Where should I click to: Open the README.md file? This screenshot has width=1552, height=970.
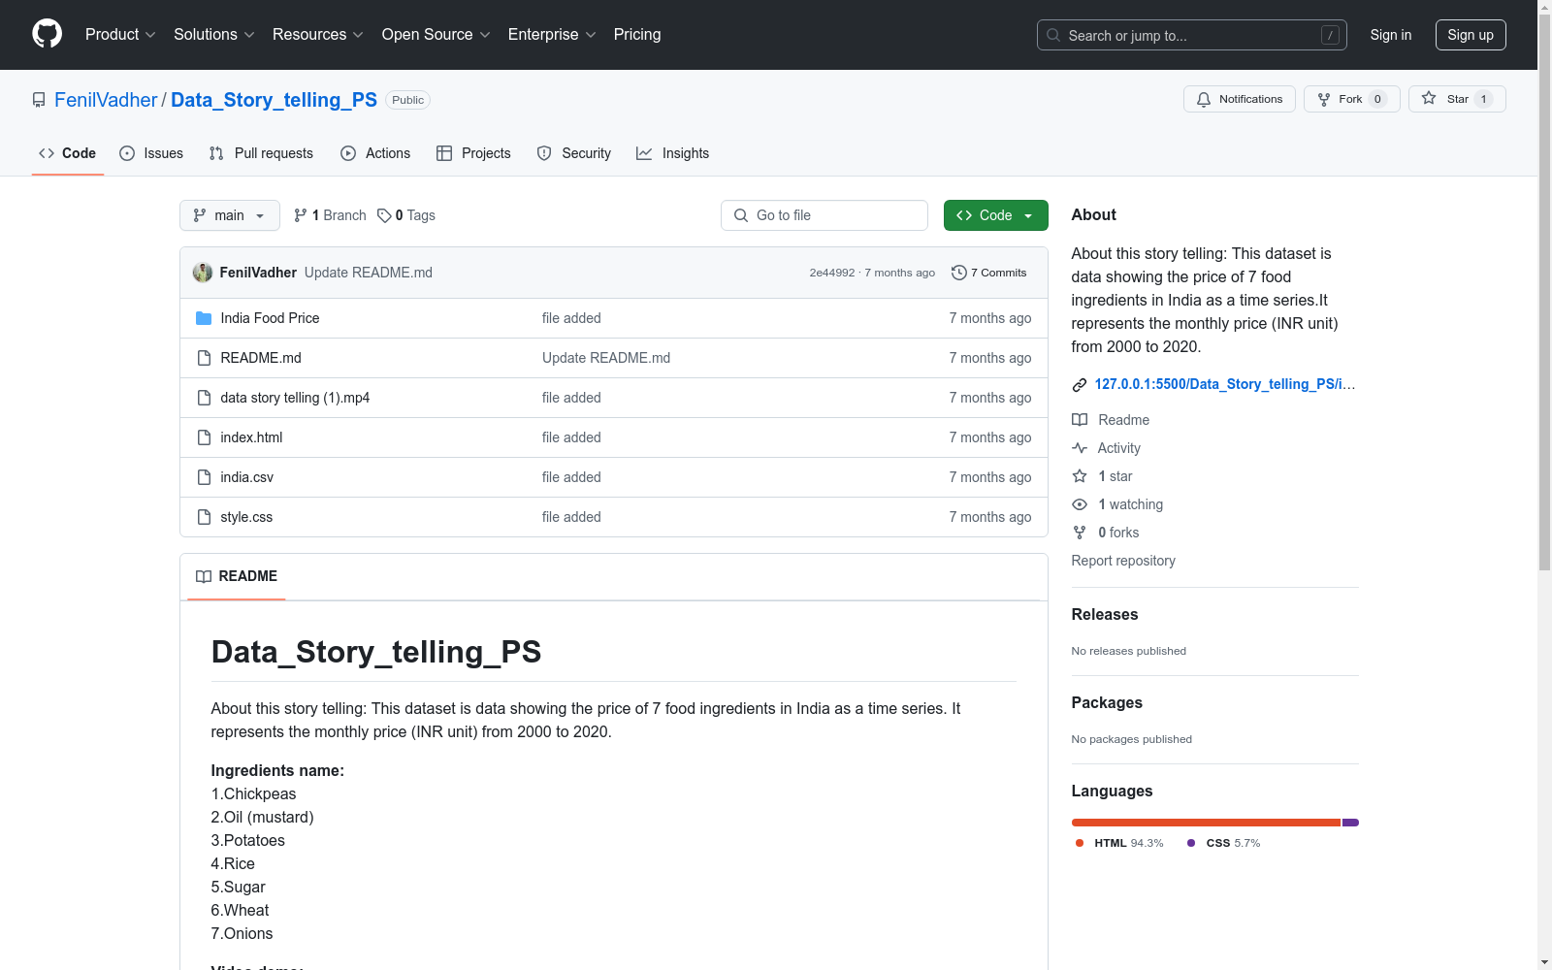click(261, 358)
